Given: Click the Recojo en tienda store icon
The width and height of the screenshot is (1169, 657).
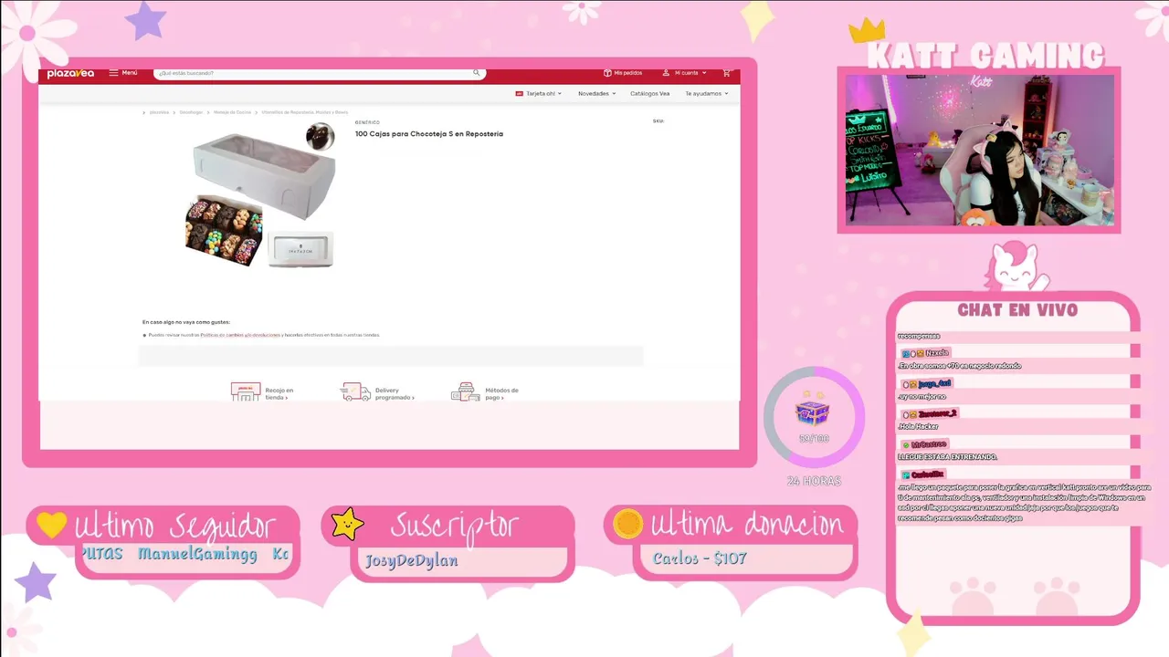Looking at the screenshot, I should (x=246, y=391).
